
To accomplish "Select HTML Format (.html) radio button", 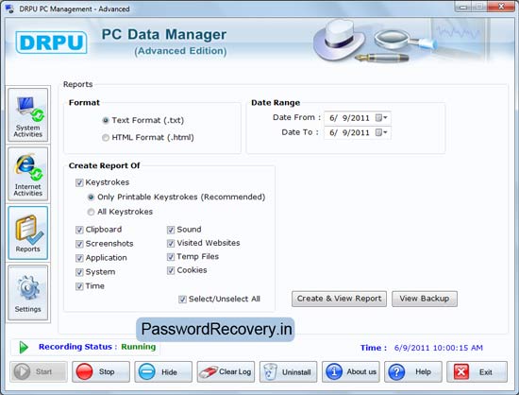I will pos(106,138).
